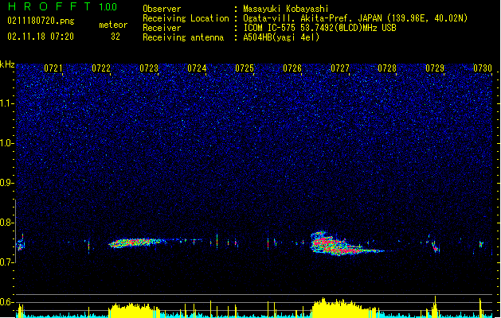Click the 0.9 kHz axis label

[x=7, y=183]
